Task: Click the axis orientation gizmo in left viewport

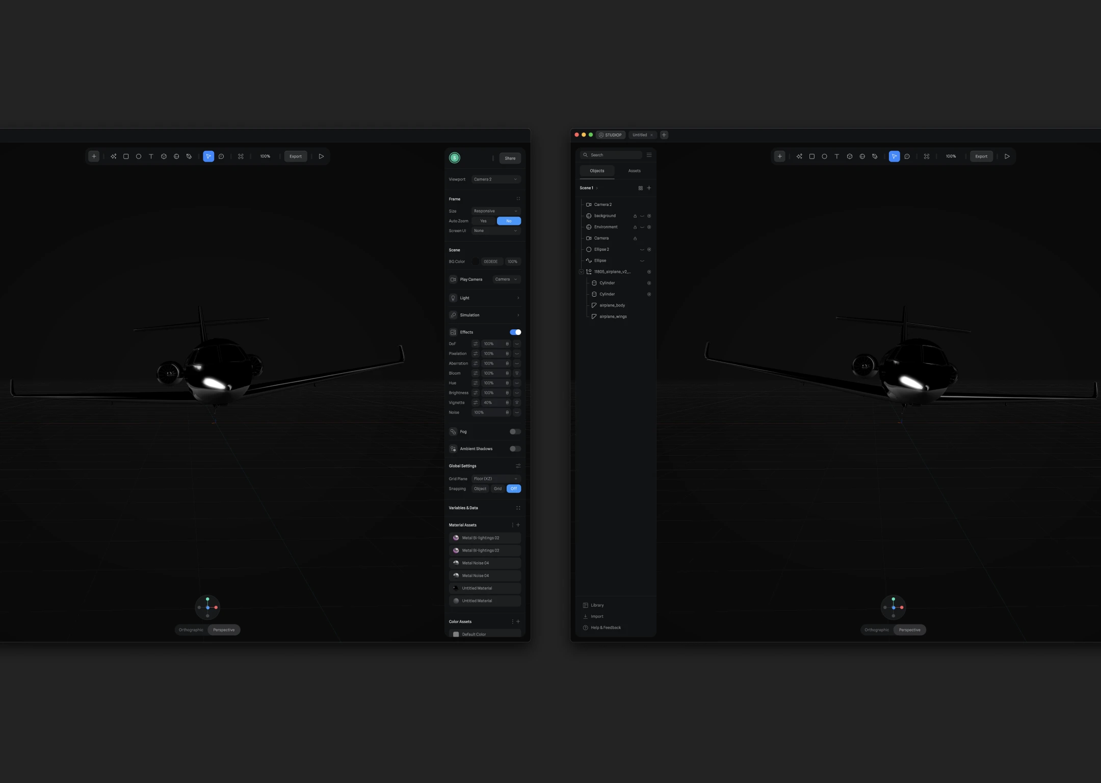Action: (x=207, y=607)
